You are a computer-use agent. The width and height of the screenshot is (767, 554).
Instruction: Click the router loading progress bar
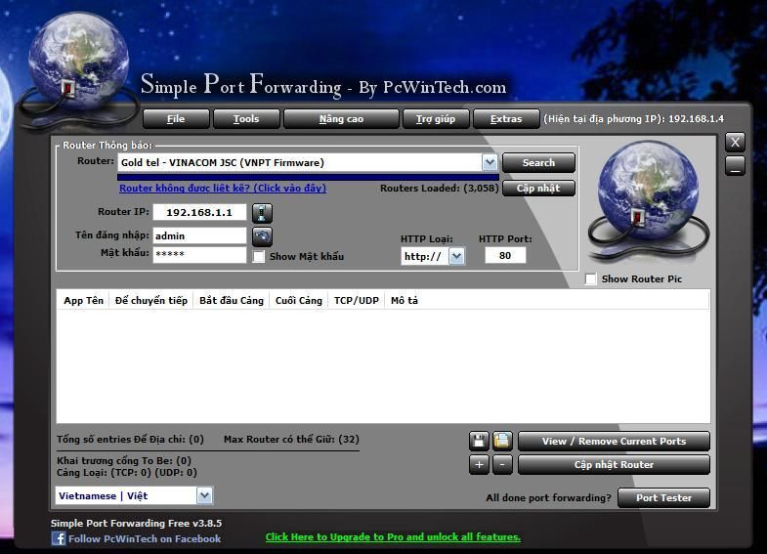point(308,177)
